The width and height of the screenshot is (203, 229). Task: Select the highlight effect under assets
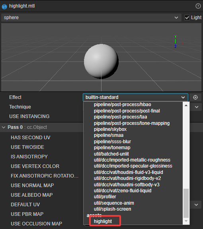click(x=103, y=221)
